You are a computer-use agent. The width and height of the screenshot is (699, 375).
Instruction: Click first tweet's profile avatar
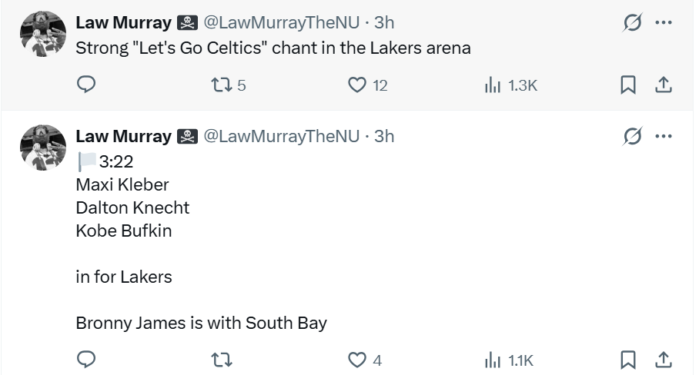click(43, 34)
